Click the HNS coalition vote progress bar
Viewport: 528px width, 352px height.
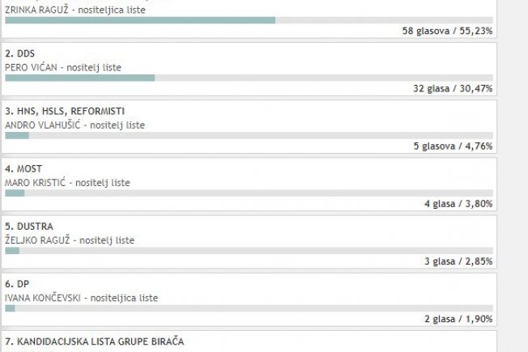249,136
